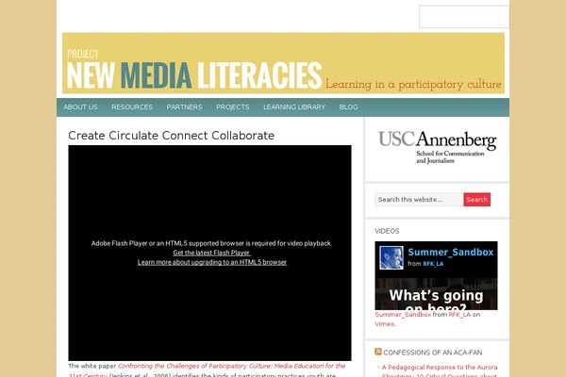Click 'Adobe Flash Player or an HTML5 supported browser' message
Image resolution: width=566 pixels, height=377 pixels.
[211, 243]
